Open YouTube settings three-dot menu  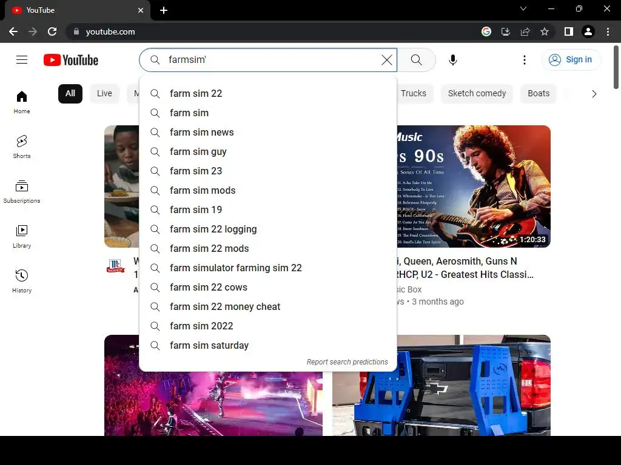pyautogui.click(x=525, y=60)
